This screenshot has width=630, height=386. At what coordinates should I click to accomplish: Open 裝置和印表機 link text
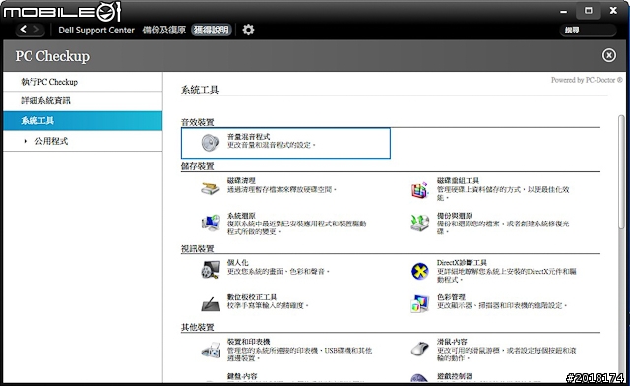tap(248, 342)
